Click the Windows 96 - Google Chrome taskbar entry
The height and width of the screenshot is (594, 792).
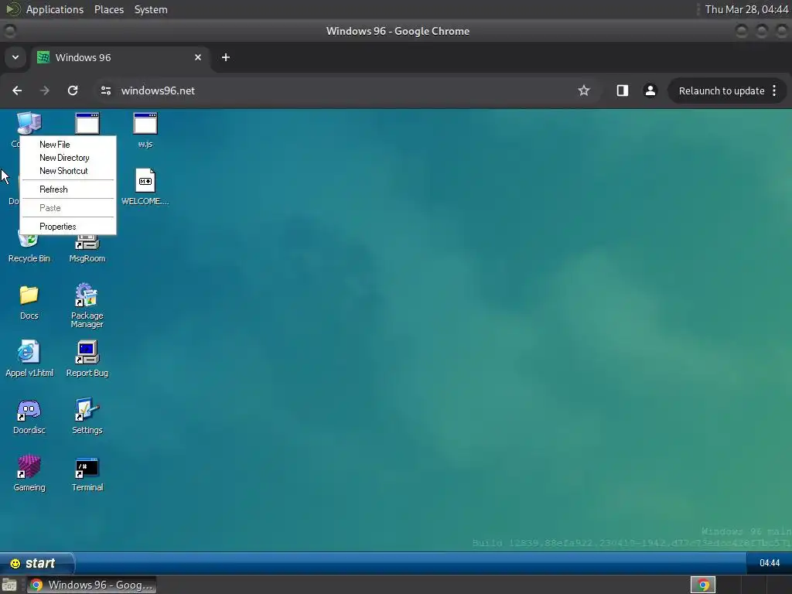coord(91,585)
